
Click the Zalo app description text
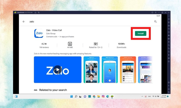(63, 53)
